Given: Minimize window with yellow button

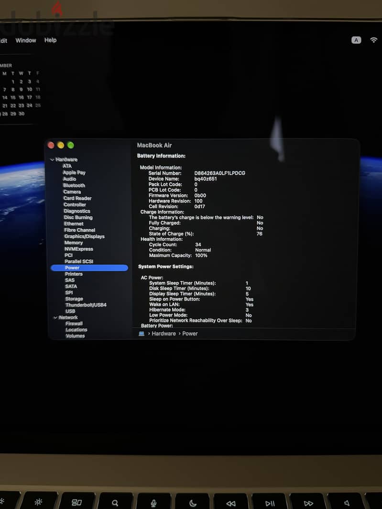Looking at the screenshot, I should click(x=61, y=145).
